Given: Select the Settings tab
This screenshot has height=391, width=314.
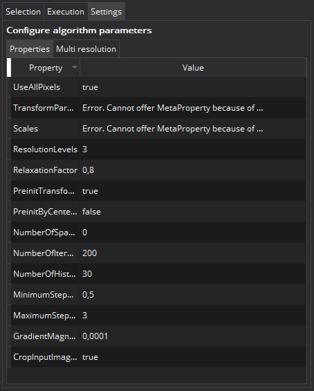Looking at the screenshot, I should pos(106,12).
